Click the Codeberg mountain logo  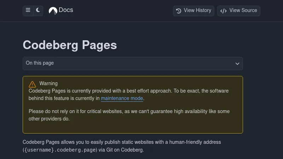click(x=53, y=11)
